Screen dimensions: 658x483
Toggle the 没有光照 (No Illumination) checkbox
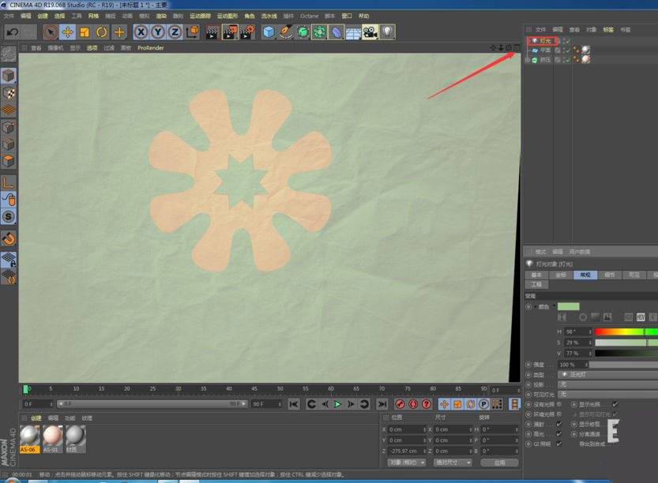click(x=559, y=405)
